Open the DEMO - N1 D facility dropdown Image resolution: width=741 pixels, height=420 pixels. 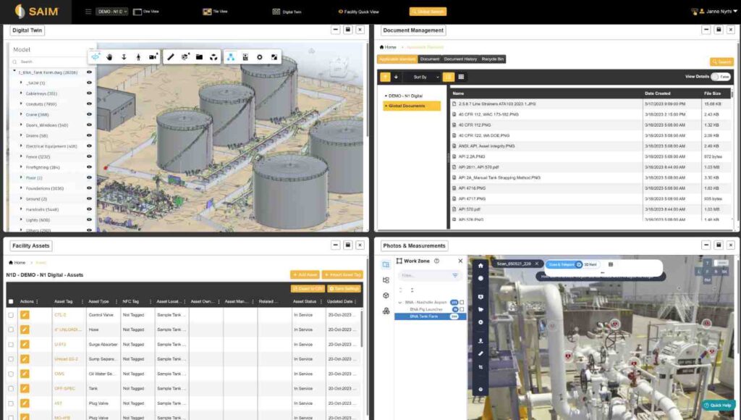[x=111, y=12]
